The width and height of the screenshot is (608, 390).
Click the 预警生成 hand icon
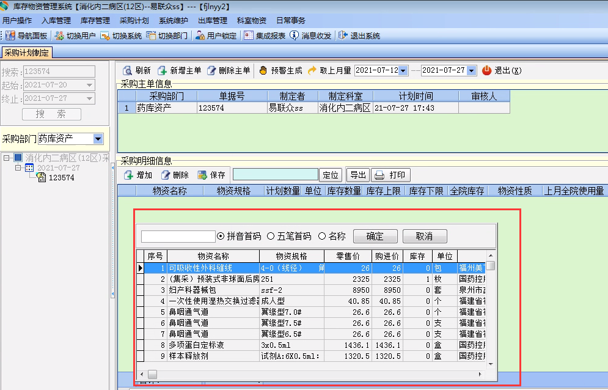(x=263, y=71)
